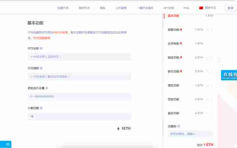Open the FAQ menu item

[186, 8]
